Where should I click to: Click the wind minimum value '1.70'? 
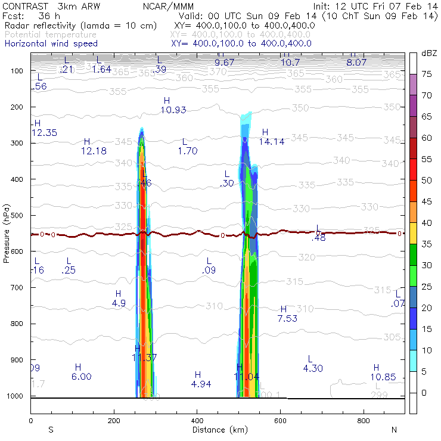point(188,151)
